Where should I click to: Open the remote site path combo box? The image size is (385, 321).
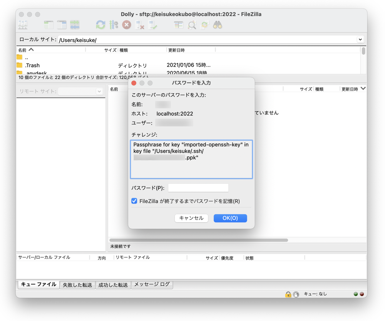pos(80,91)
